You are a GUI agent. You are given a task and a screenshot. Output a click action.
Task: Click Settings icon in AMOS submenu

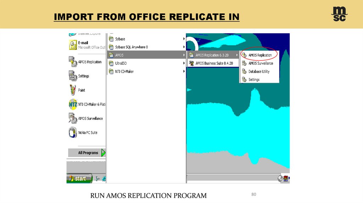(x=244, y=80)
